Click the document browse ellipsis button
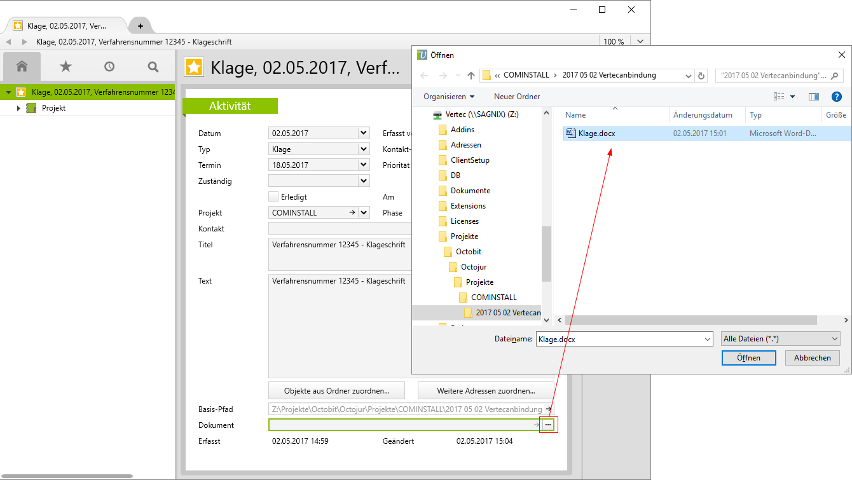 coord(548,425)
